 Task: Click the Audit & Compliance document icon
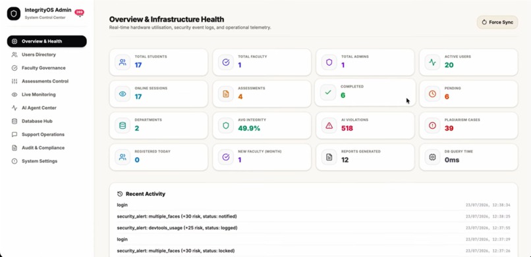click(14, 148)
